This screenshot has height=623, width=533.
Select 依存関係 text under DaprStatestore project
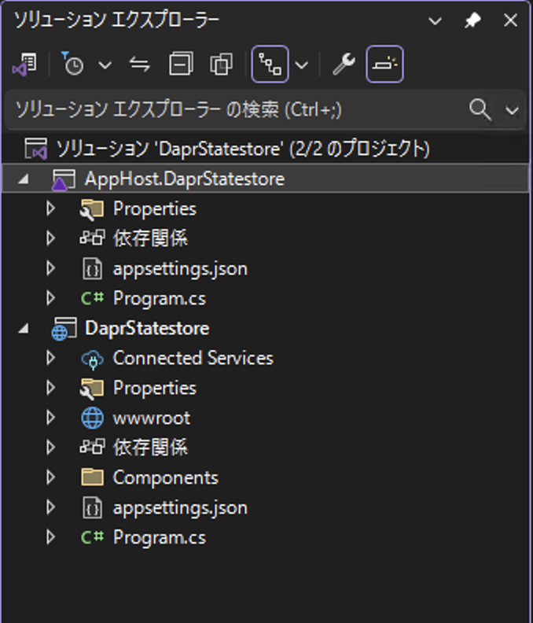point(150,448)
